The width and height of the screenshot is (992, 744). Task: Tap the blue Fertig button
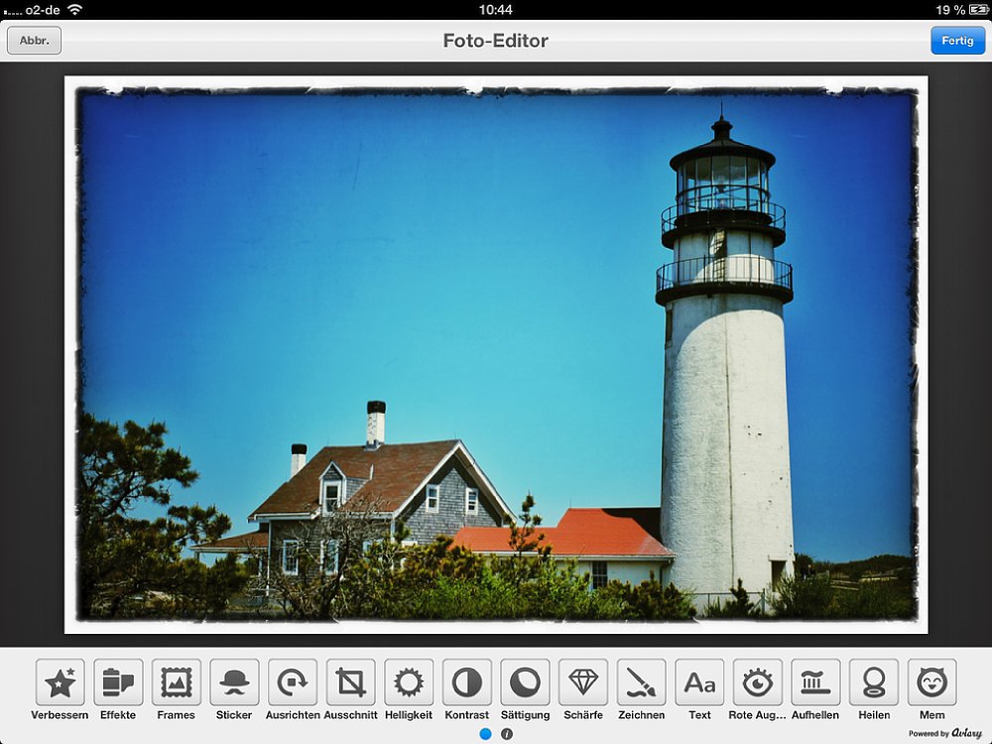(x=957, y=41)
